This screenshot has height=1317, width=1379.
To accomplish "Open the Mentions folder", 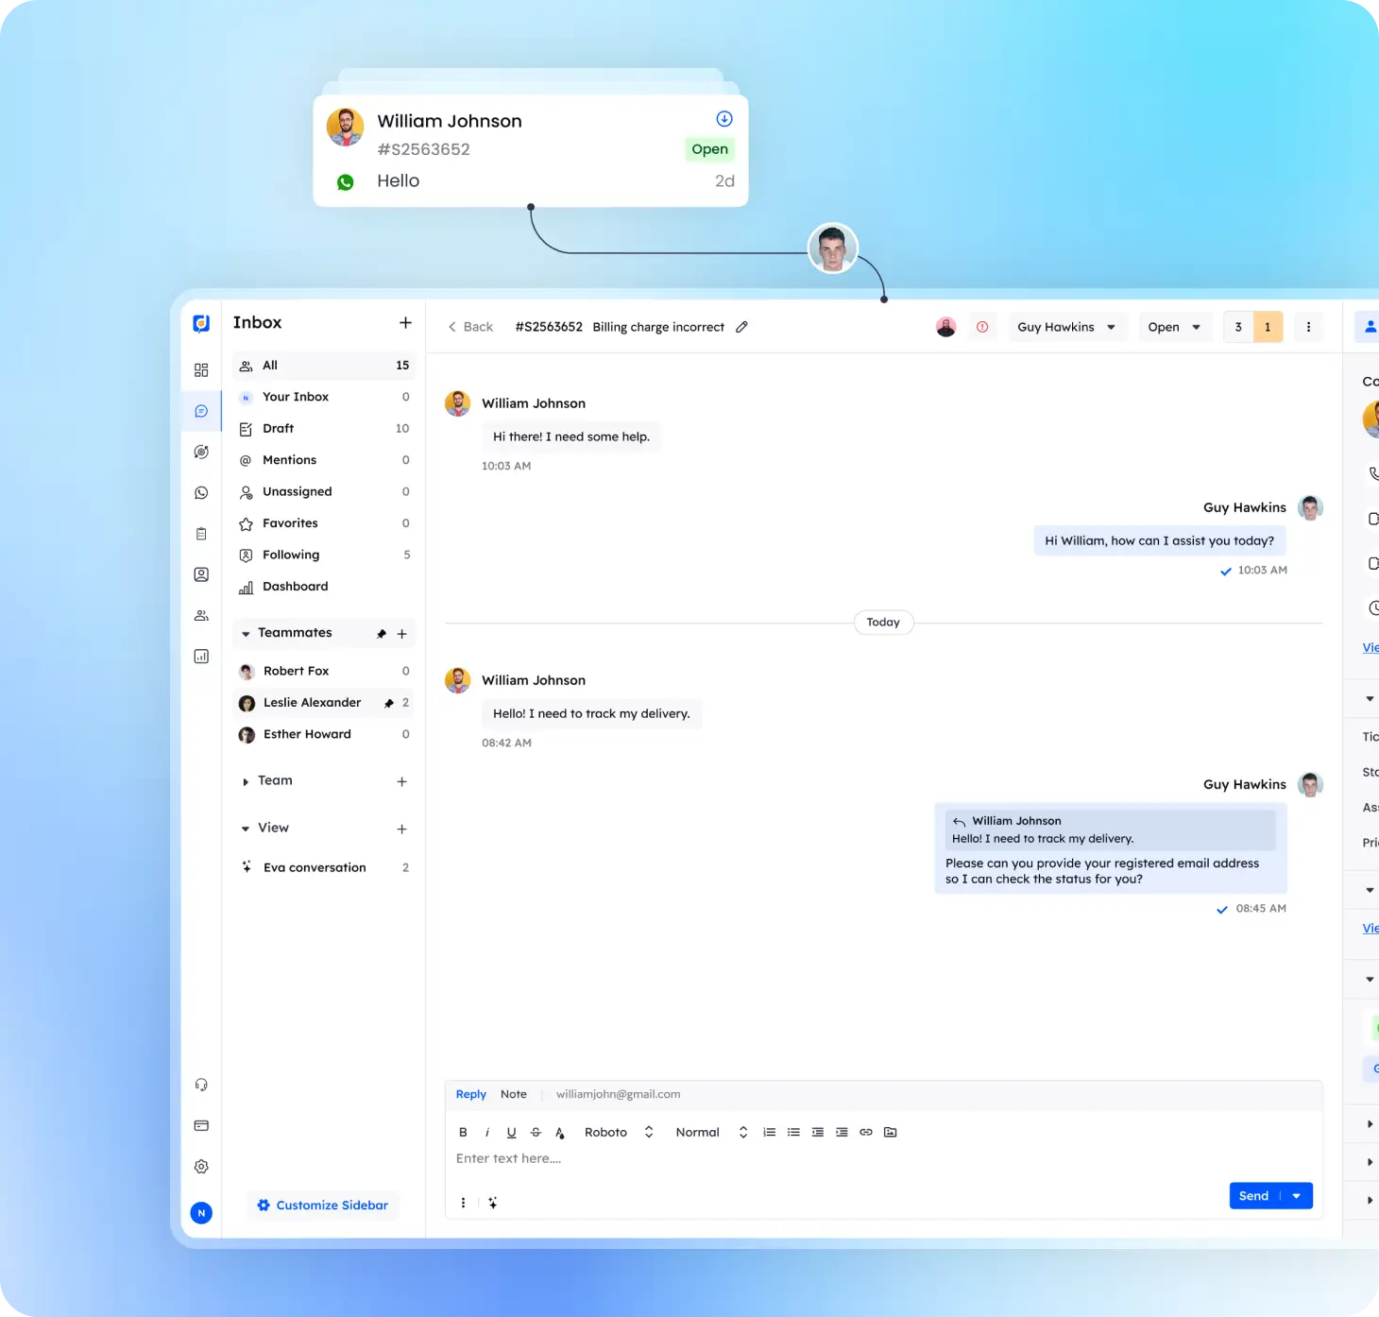I will [x=324, y=460].
